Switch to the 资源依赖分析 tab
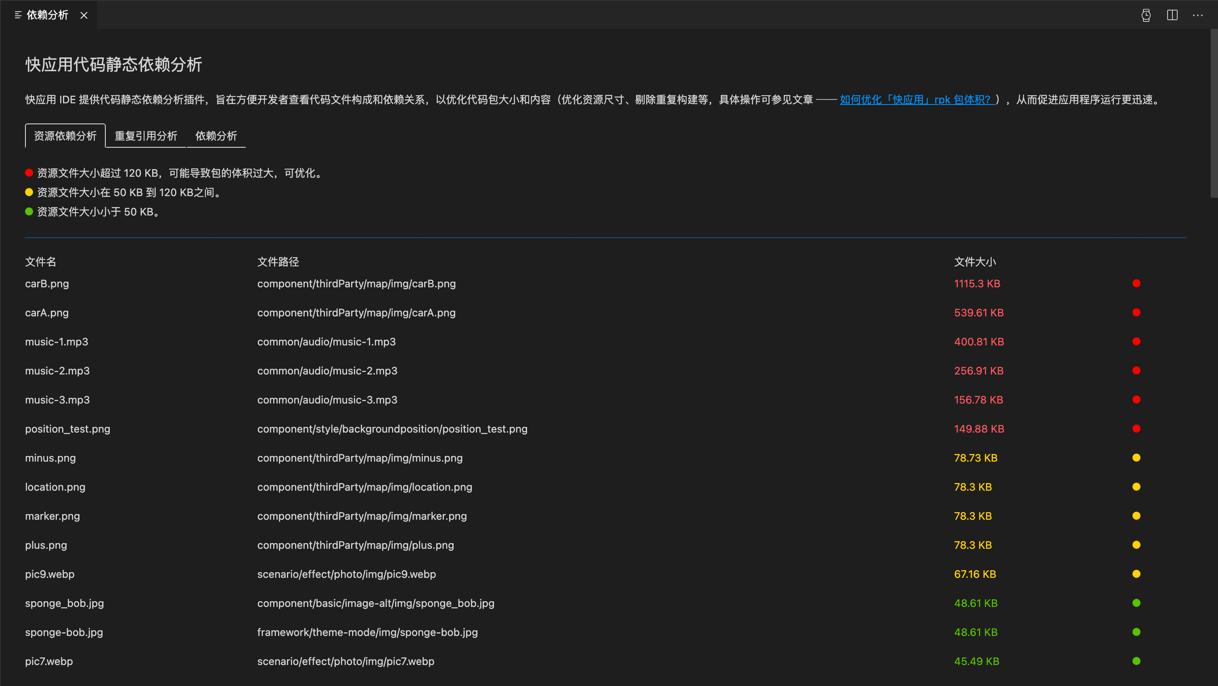This screenshot has width=1218, height=686. 65,136
